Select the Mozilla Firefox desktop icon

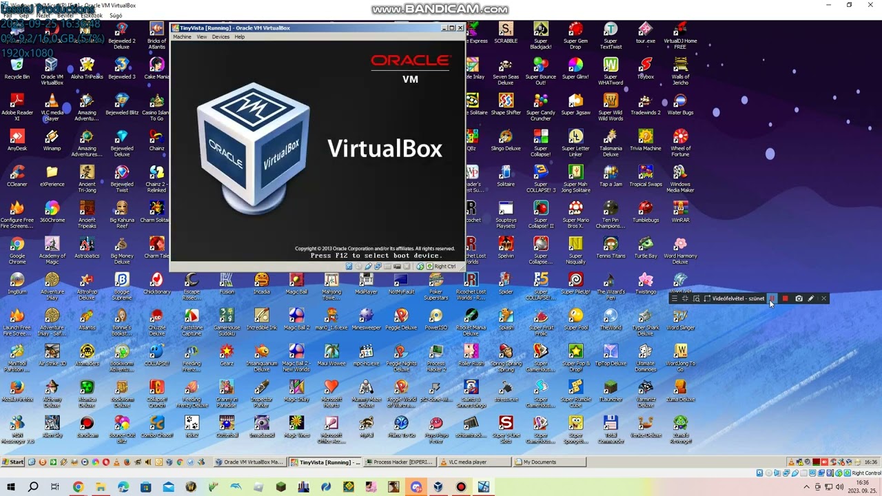pyautogui.click(x=17, y=391)
